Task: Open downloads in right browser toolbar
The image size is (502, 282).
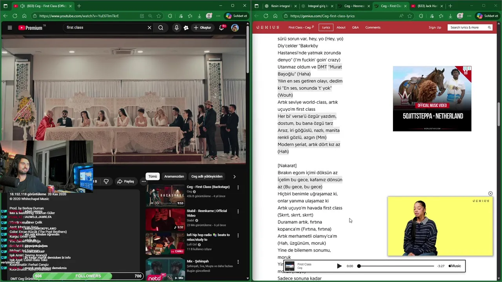Action: [x=450, y=16]
